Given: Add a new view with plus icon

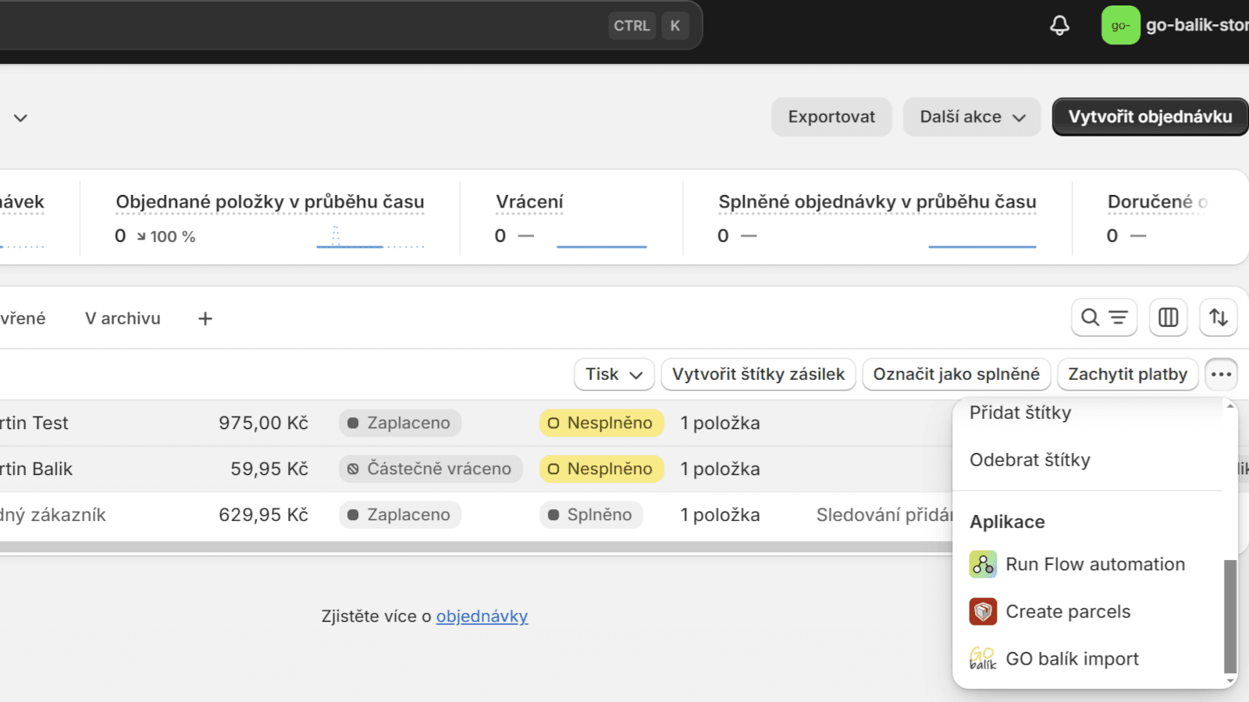Looking at the screenshot, I should tap(205, 318).
